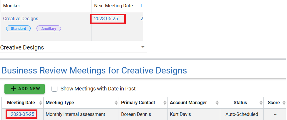
Task: Sort by Meeting Type column arrows
Action: point(116,103)
